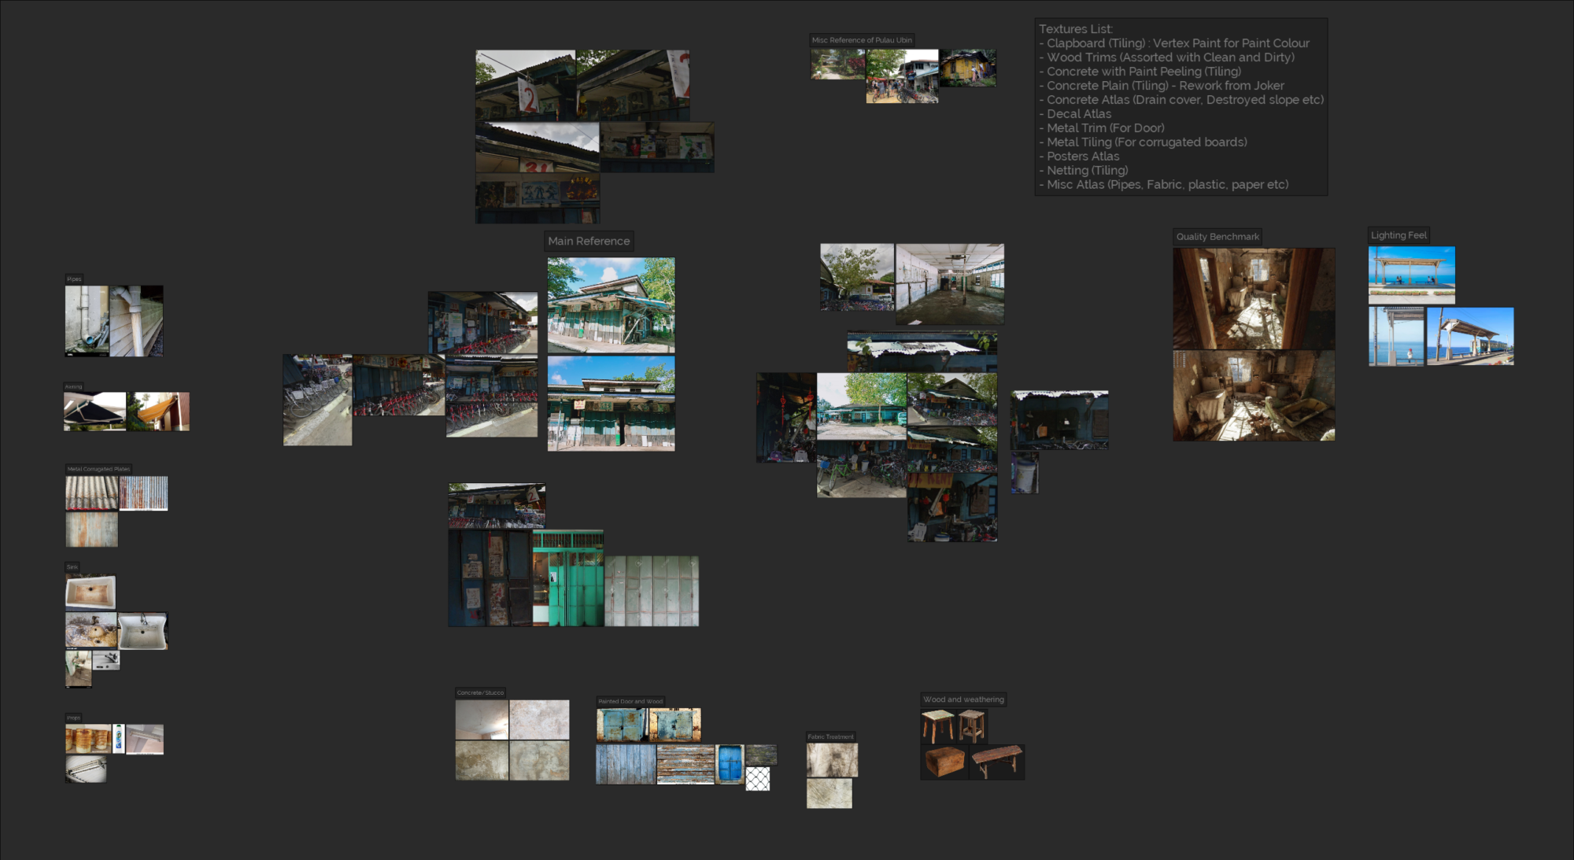Click the 'Wood and weathering' header

click(x=963, y=699)
